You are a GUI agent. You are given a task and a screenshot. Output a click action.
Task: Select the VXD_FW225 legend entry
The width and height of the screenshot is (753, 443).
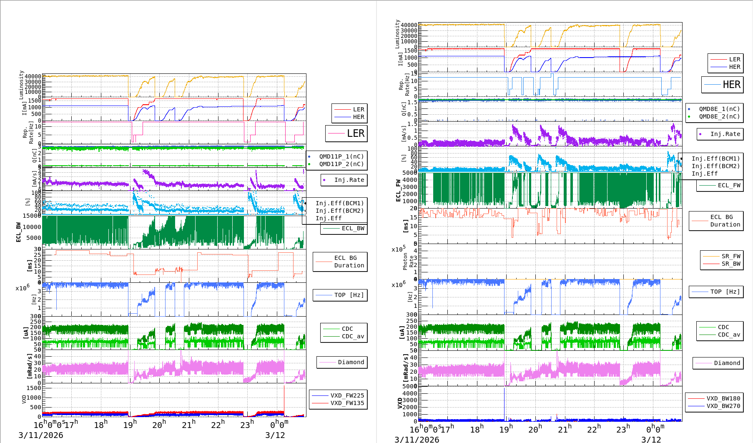(347, 395)
